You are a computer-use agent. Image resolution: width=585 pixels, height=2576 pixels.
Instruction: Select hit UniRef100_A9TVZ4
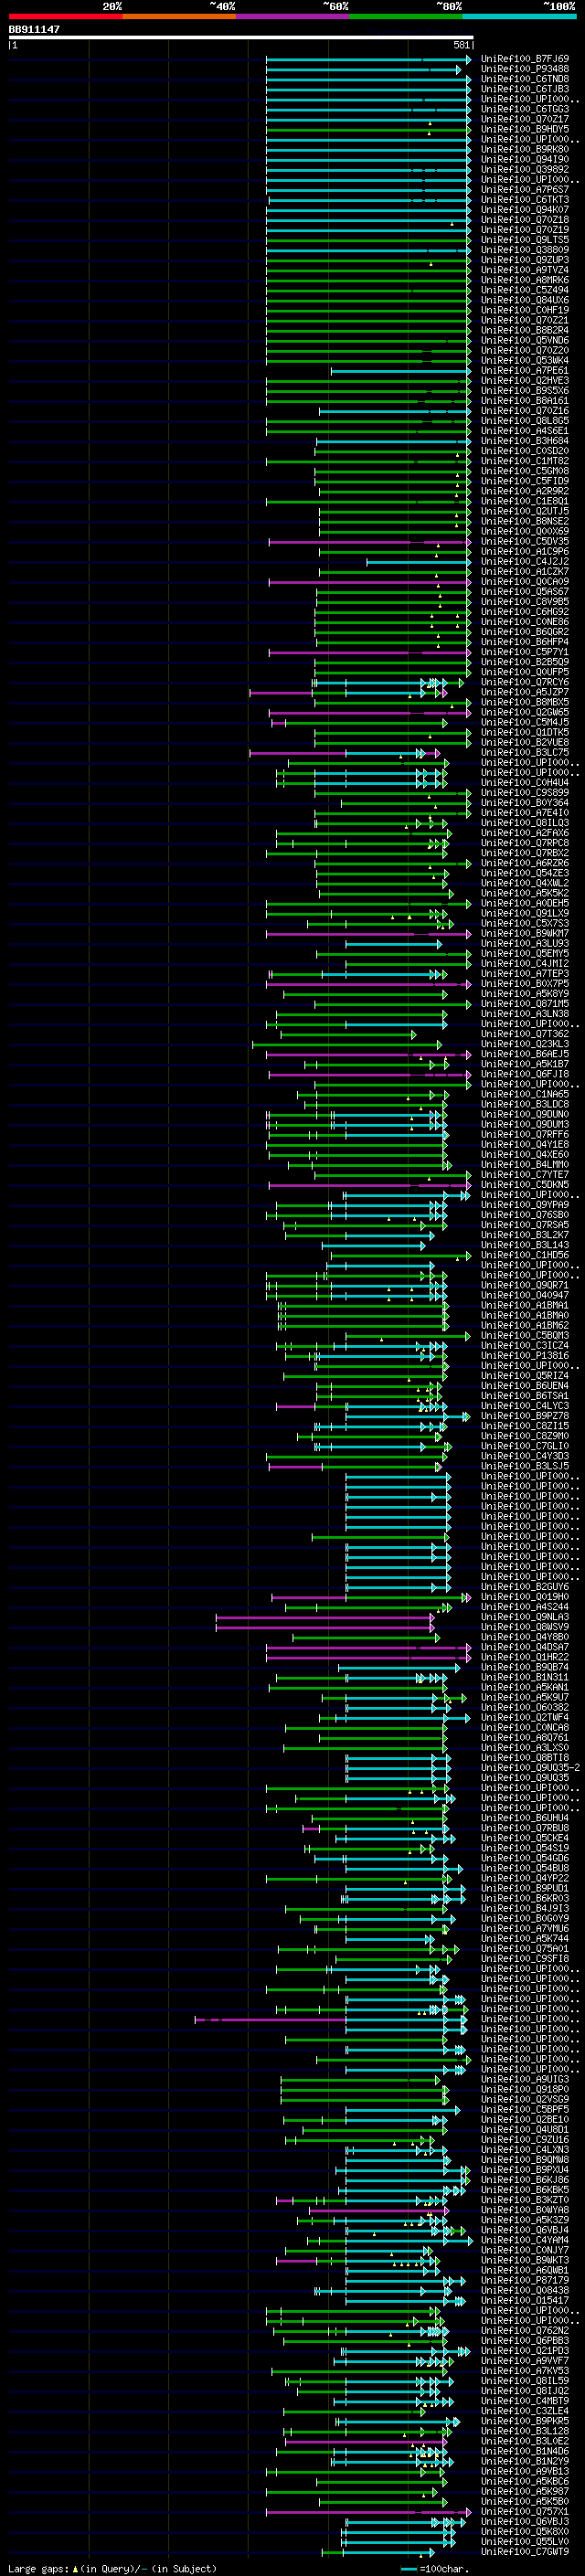tap(525, 270)
